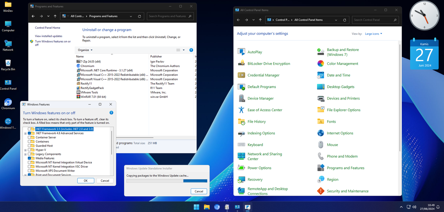Viewport: 444px width, 212px height.
Task: Check the Container Server checkbox
Action: pyautogui.click(x=29, y=137)
